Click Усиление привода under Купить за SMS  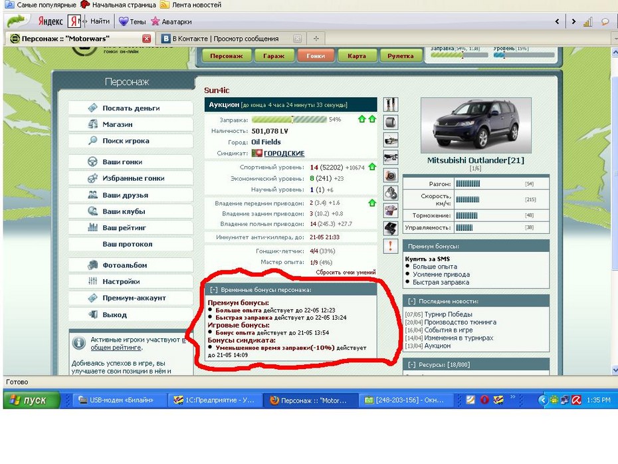(x=441, y=275)
